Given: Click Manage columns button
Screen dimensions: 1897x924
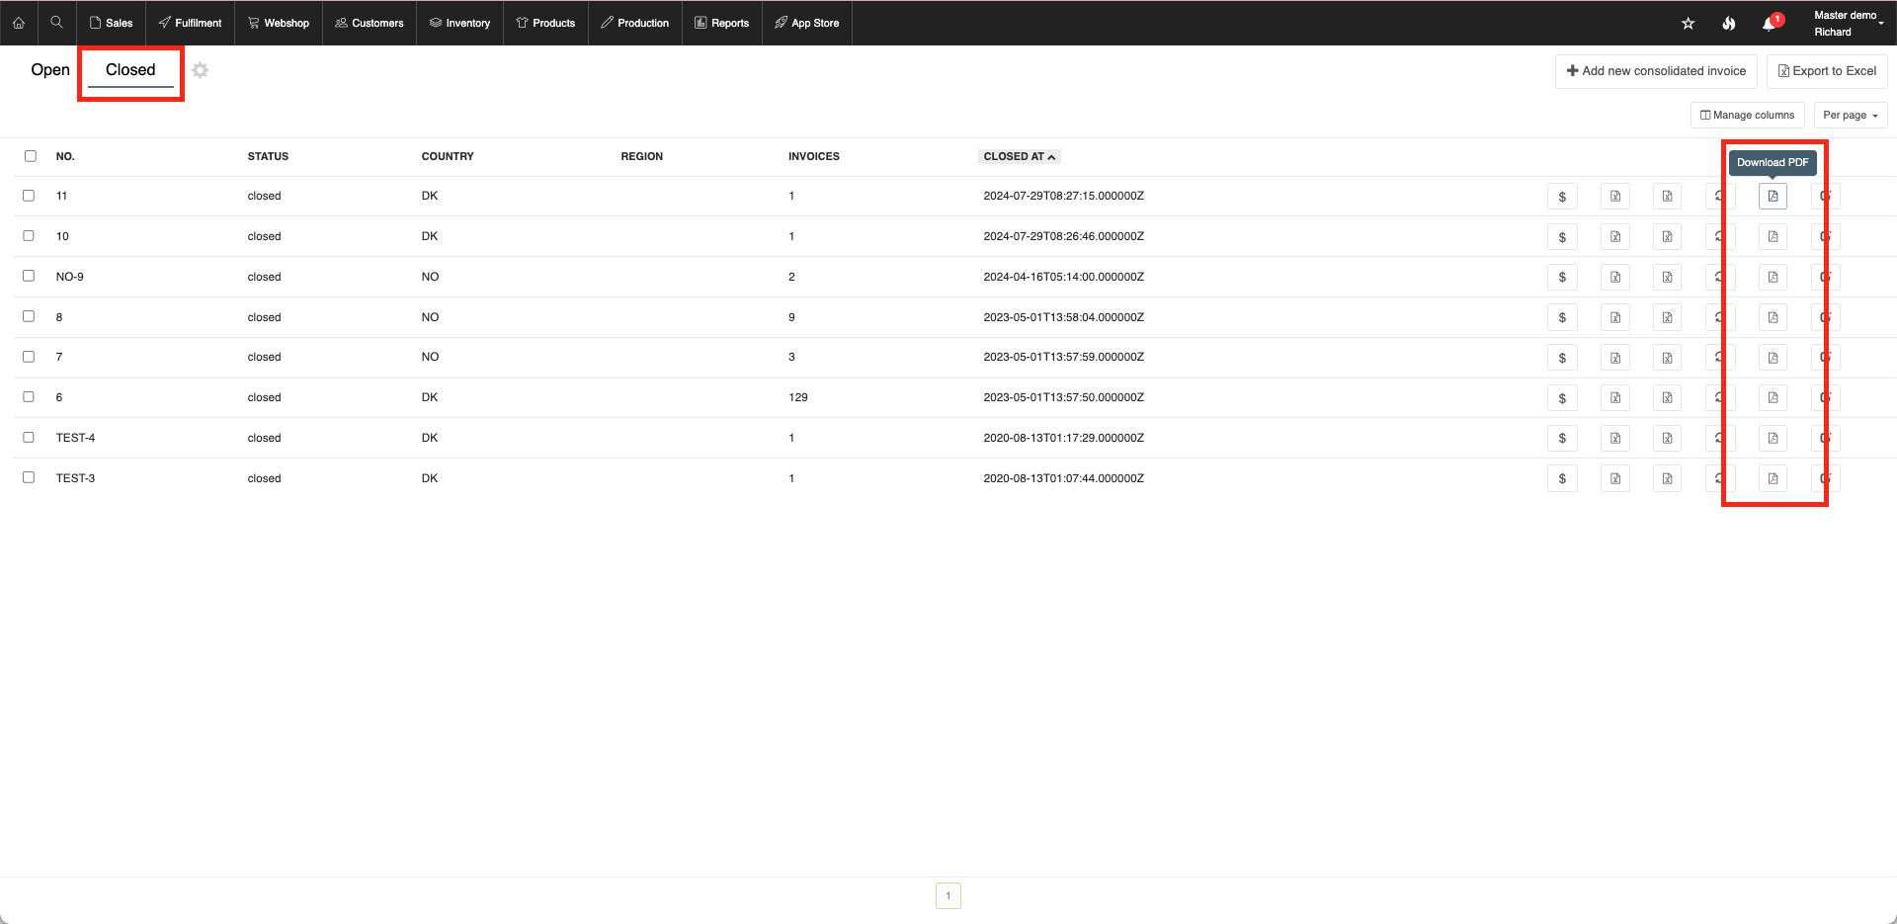Looking at the screenshot, I should tap(1747, 116).
